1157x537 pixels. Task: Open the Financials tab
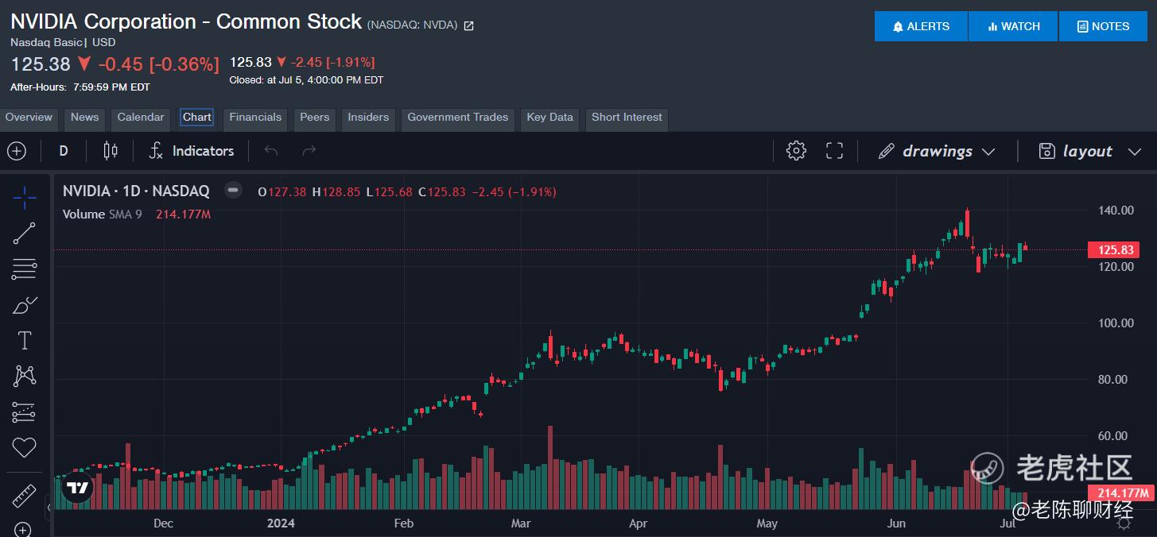coord(255,118)
